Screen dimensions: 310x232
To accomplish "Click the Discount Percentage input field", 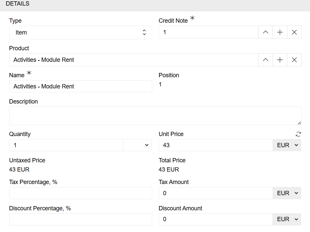I will tap(81, 219).
